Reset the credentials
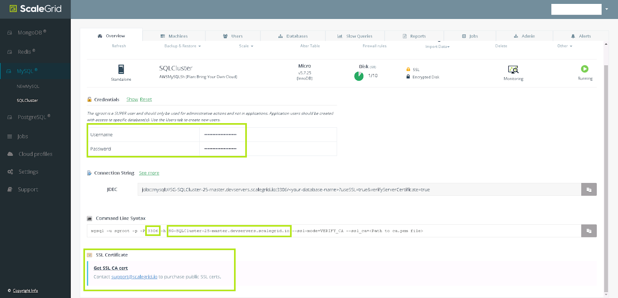The height and width of the screenshot is (298, 618). coord(146,100)
